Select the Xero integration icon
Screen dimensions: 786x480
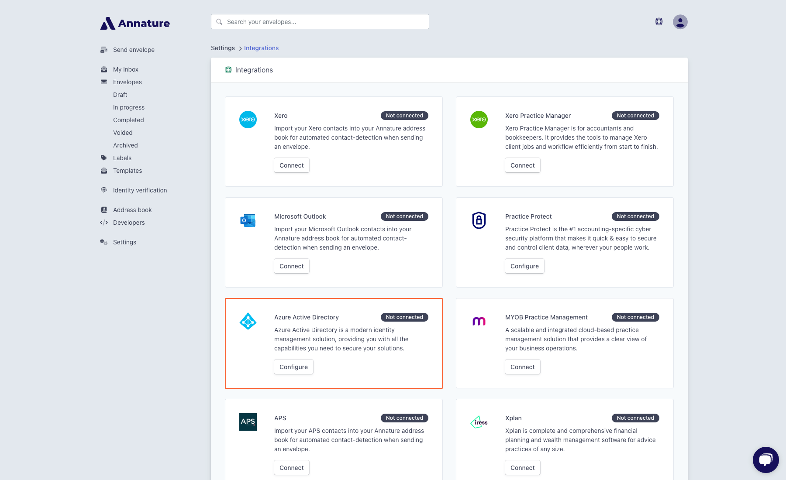(x=248, y=120)
